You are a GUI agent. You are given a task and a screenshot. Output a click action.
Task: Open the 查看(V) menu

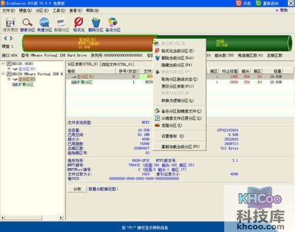point(76,11)
